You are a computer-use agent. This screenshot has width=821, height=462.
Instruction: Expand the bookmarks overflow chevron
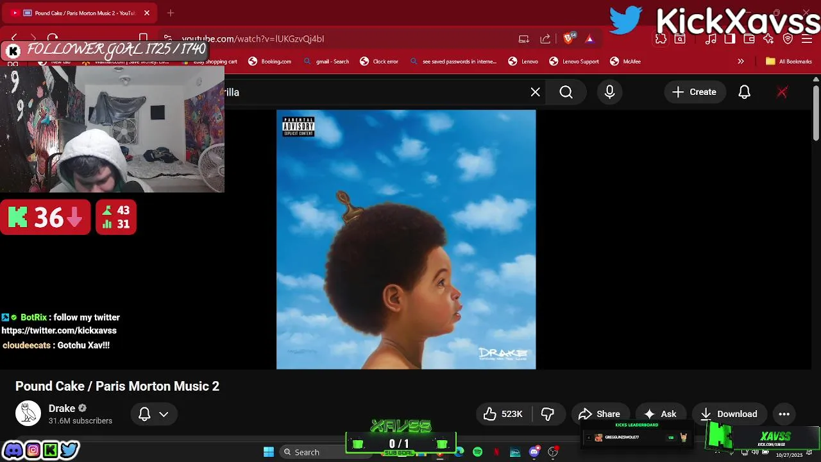click(x=741, y=62)
